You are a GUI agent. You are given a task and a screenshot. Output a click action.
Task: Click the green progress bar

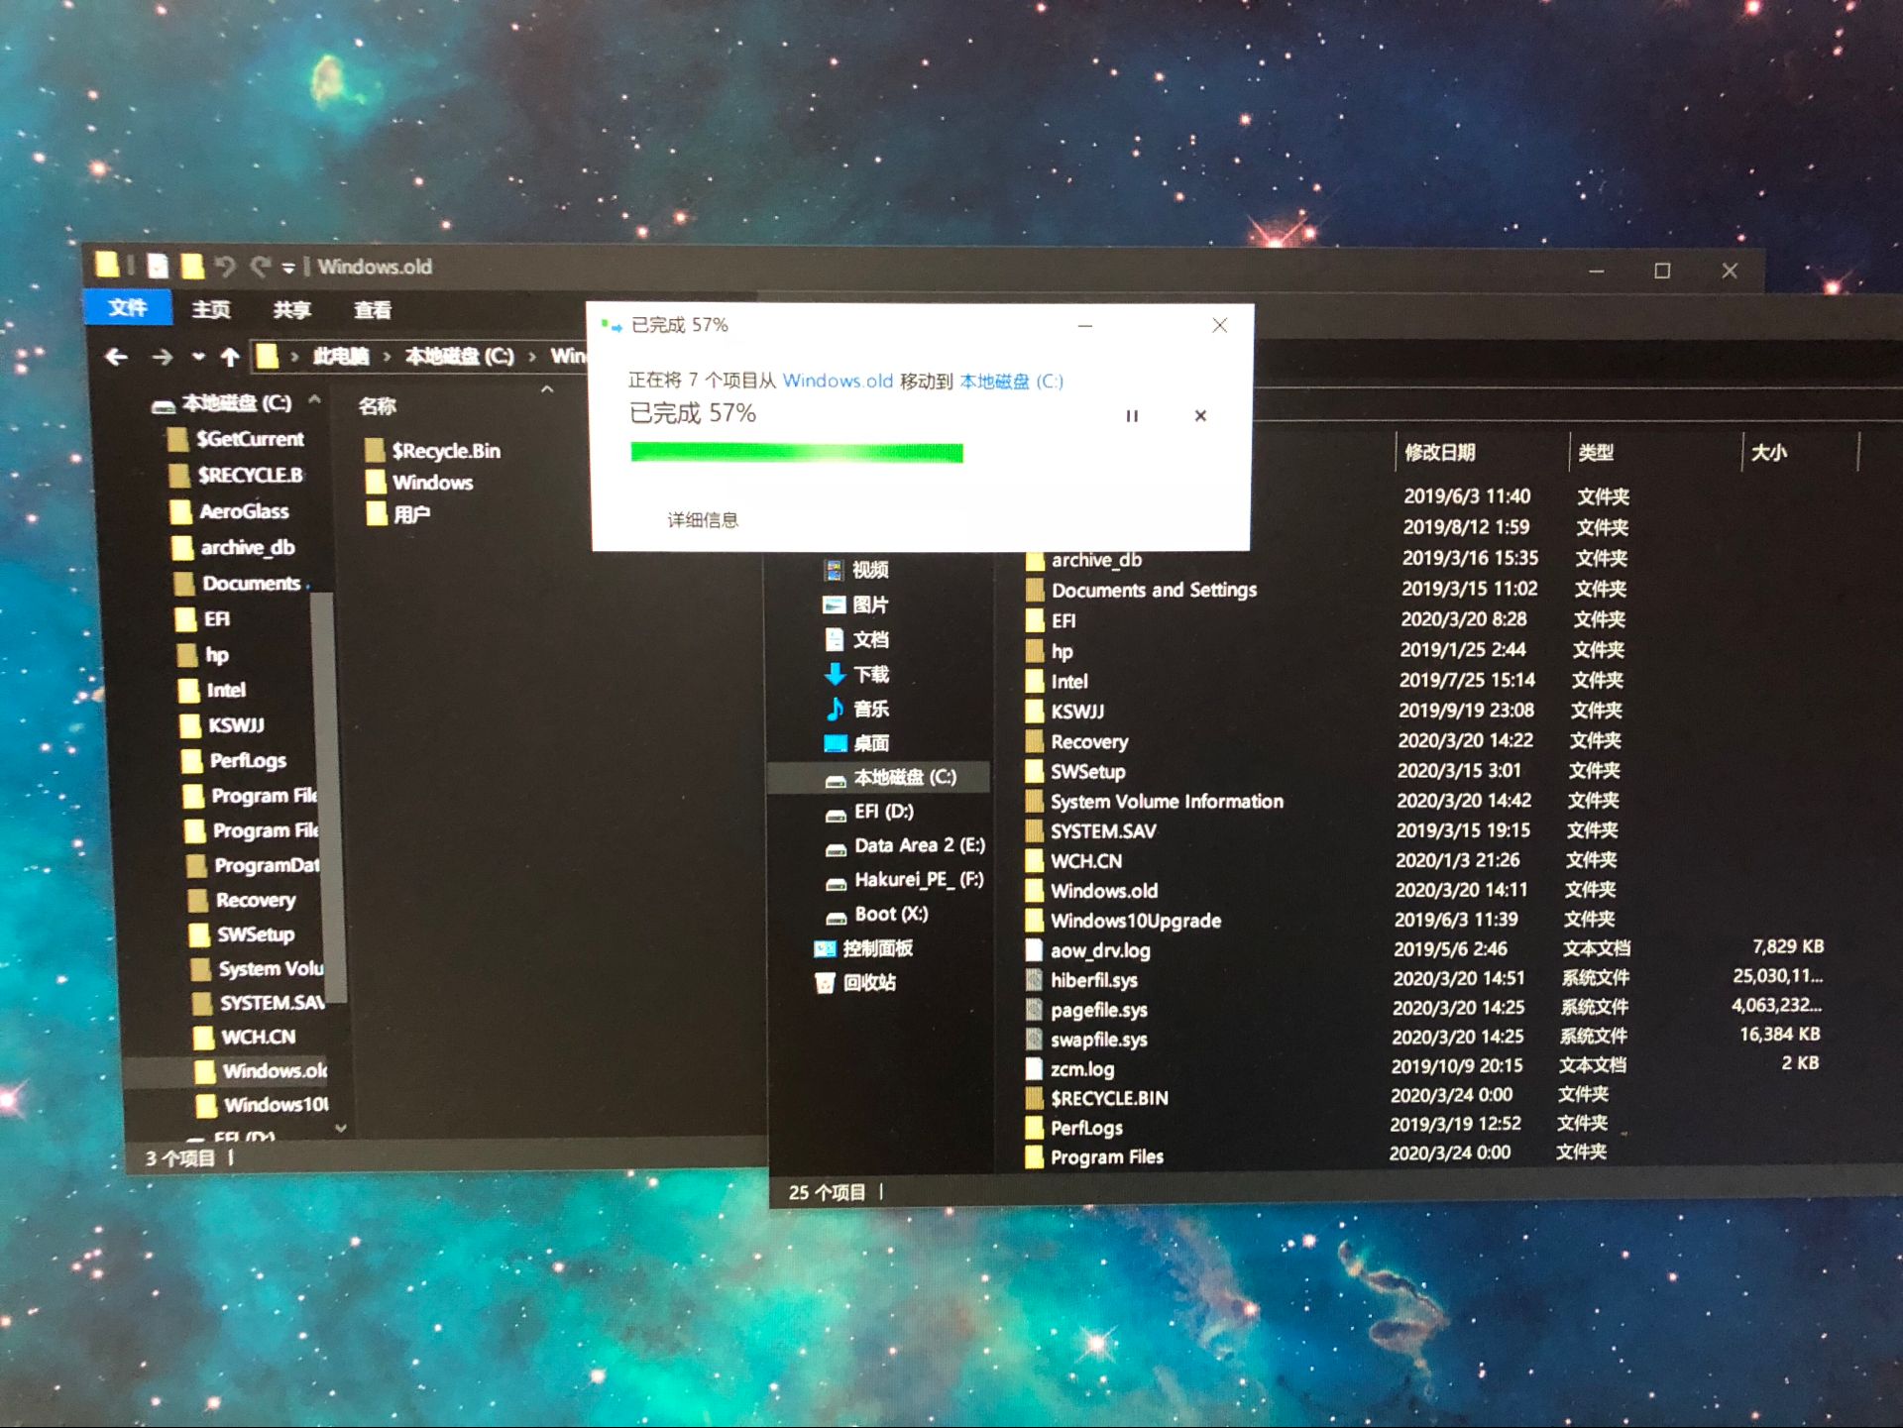point(796,453)
